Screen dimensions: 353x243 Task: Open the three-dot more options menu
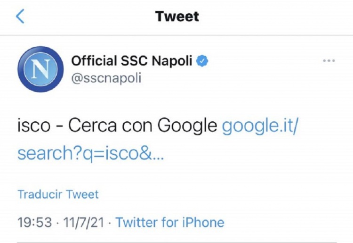[x=328, y=61]
